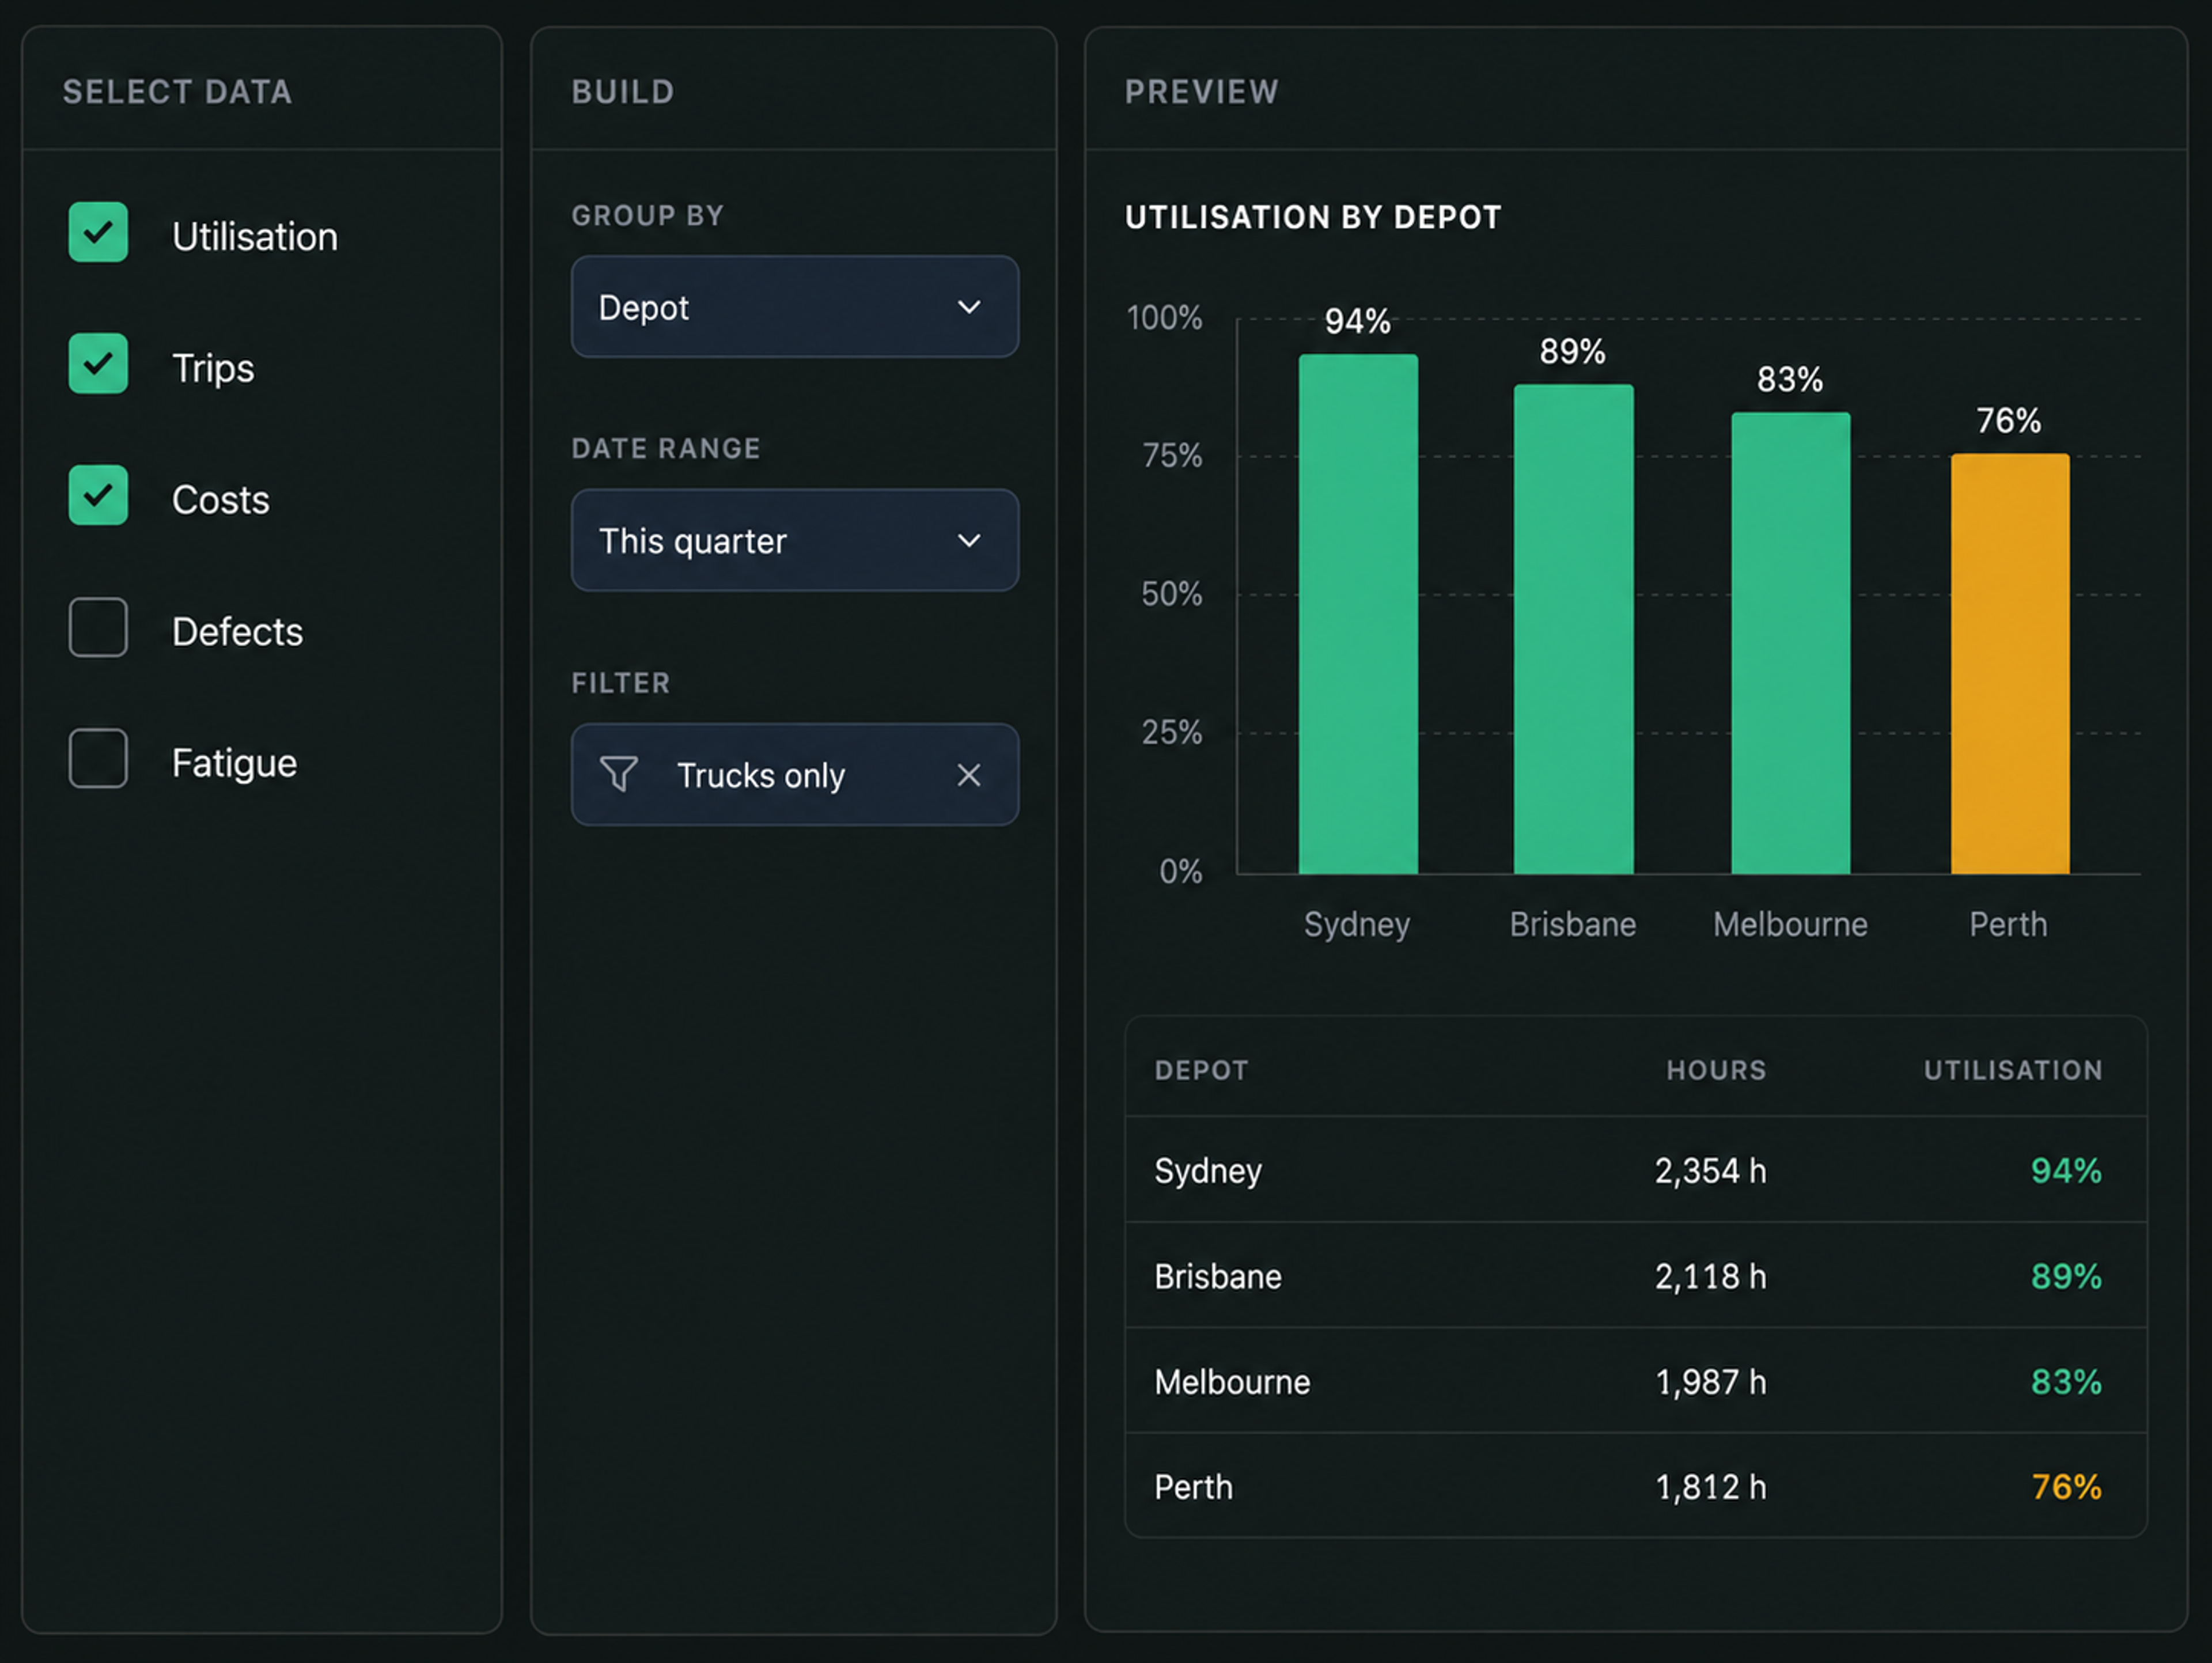Image resolution: width=2212 pixels, height=1663 pixels.
Task: Click the orange 76% table value
Action: click(x=2066, y=1487)
